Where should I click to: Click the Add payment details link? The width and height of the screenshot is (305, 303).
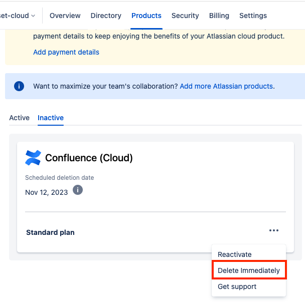click(66, 52)
